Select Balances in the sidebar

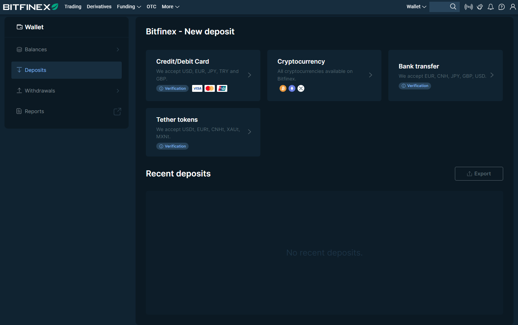[67, 50]
